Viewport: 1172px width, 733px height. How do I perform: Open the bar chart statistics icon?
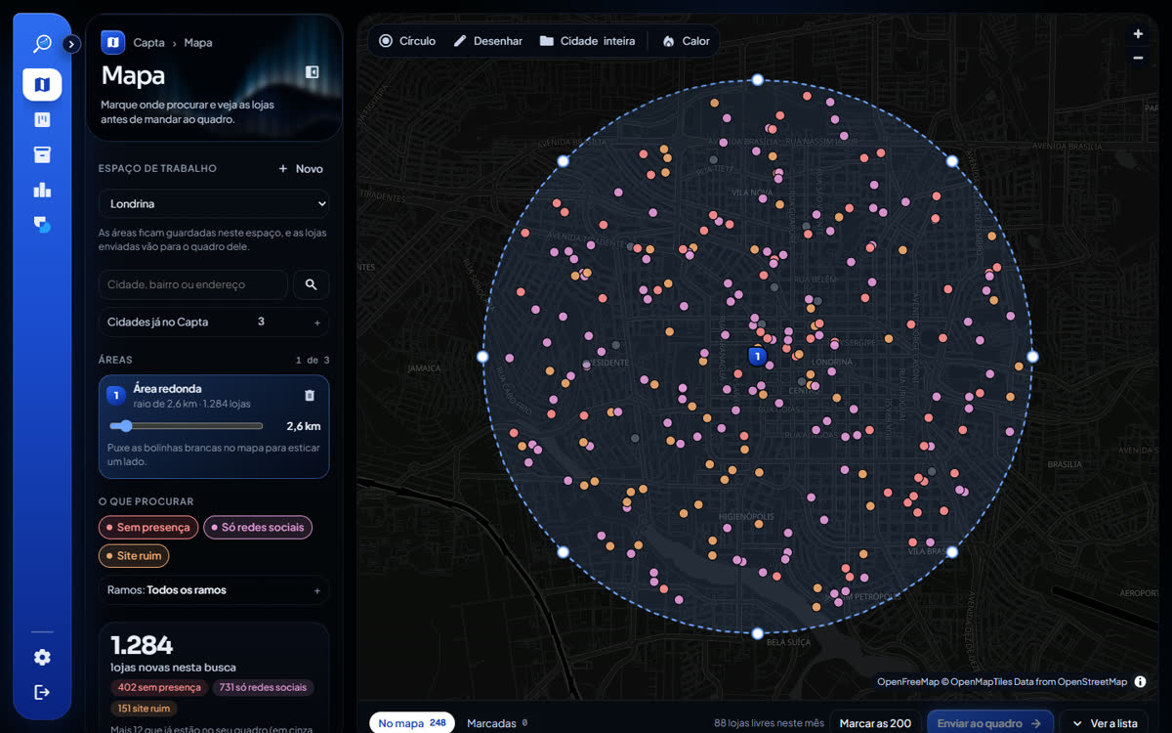pyautogui.click(x=42, y=190)
